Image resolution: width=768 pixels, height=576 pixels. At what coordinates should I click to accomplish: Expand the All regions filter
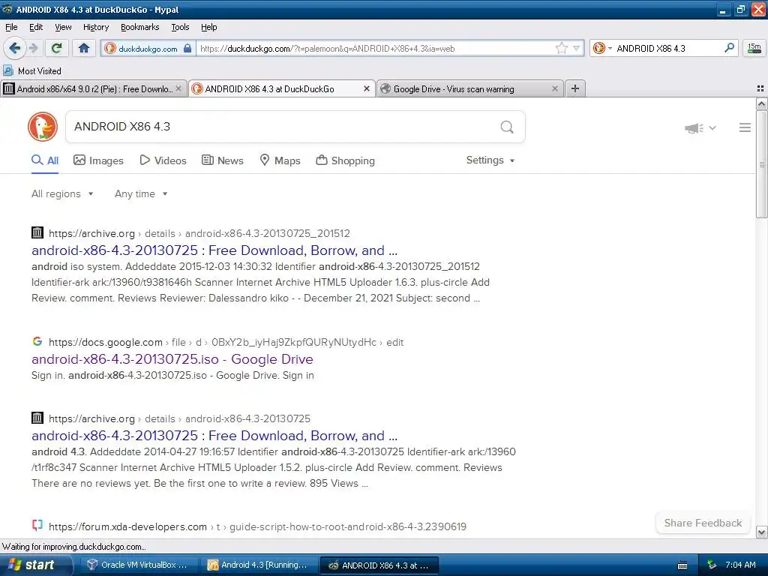(62, 194)
